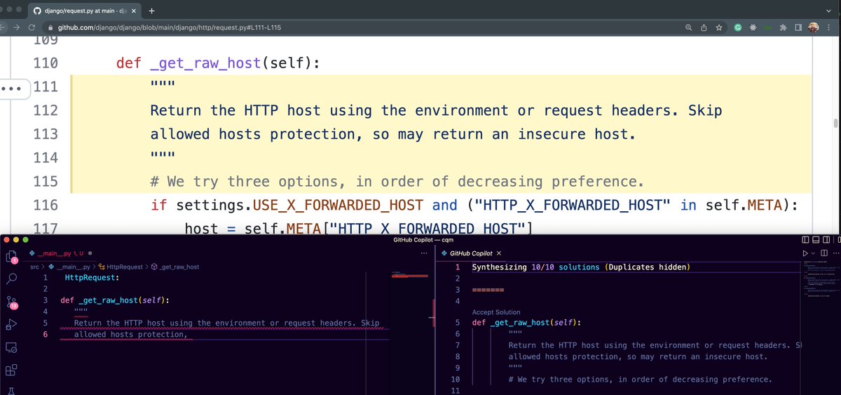Click the 'HttpRequest:' line in left editor
841x395 pixels.
click(92, 278)
